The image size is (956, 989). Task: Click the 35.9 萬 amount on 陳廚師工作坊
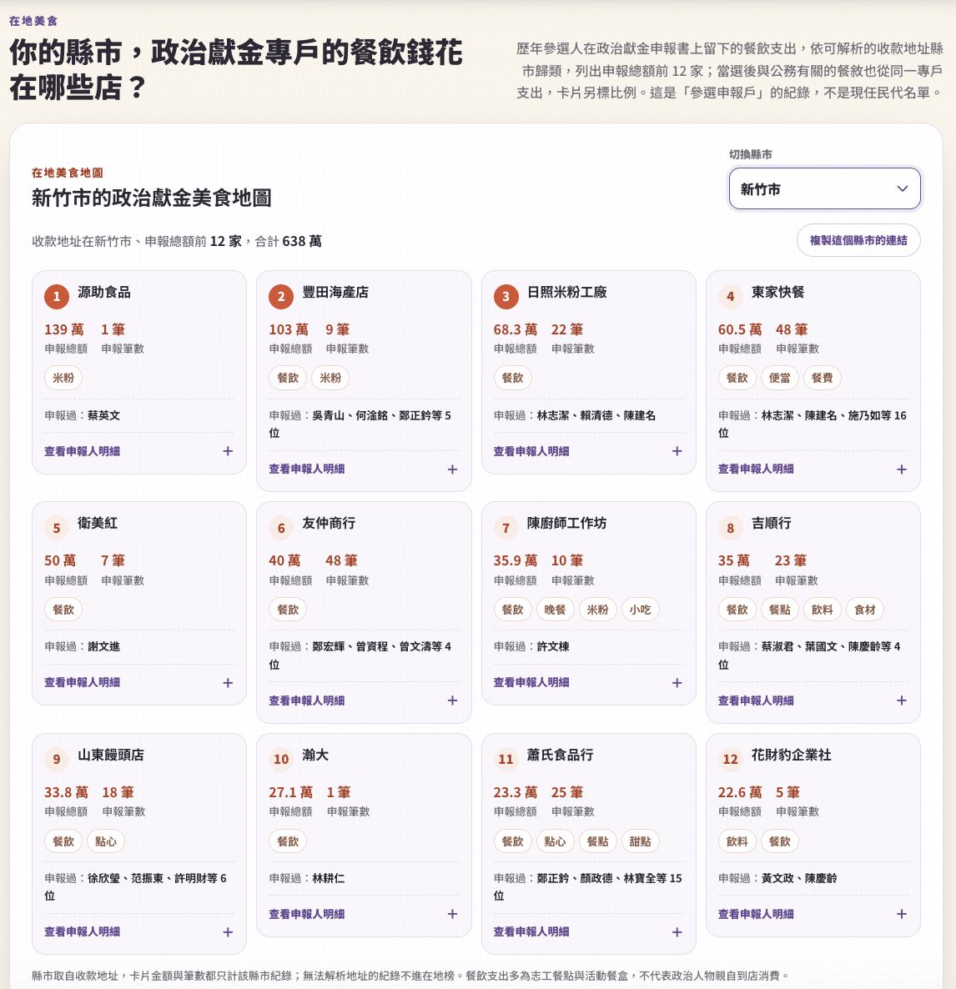(x=516, y=560)
